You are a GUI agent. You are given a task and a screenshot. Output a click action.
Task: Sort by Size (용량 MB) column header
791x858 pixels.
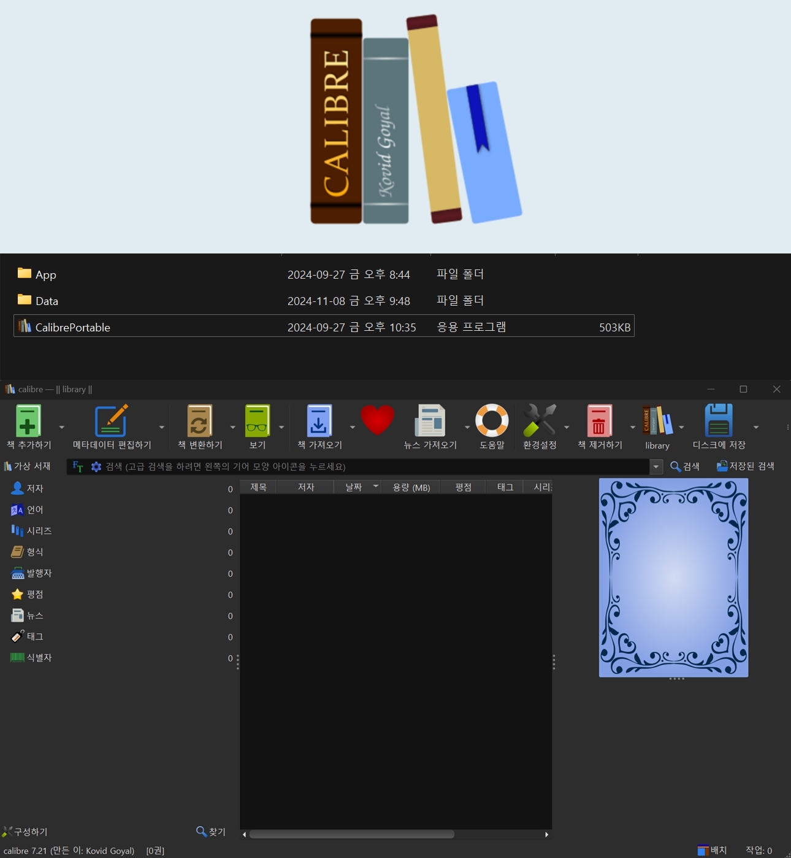pyautogui.click(x=411, y=487)
